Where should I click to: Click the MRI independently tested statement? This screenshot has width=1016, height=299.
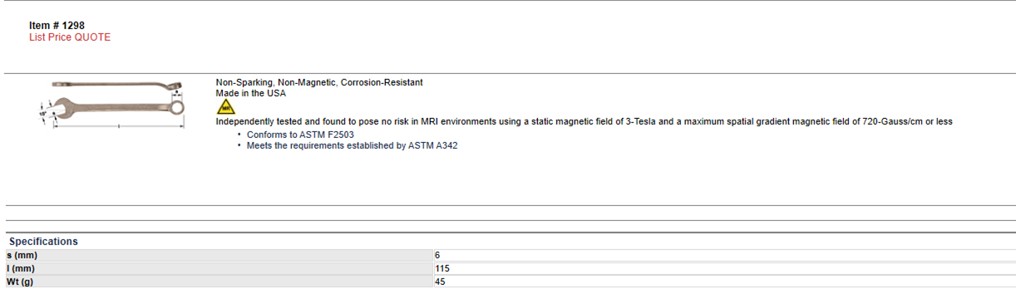tap(584, 122)
